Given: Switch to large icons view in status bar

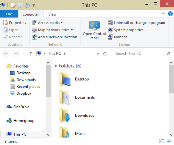Looking at the screenshot, I should (x=169, y=141).
